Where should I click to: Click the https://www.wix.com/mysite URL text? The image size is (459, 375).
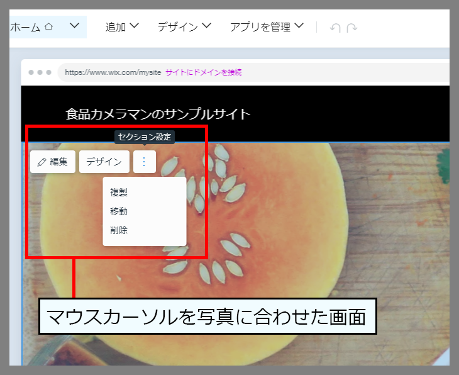[x=113, y=72]
